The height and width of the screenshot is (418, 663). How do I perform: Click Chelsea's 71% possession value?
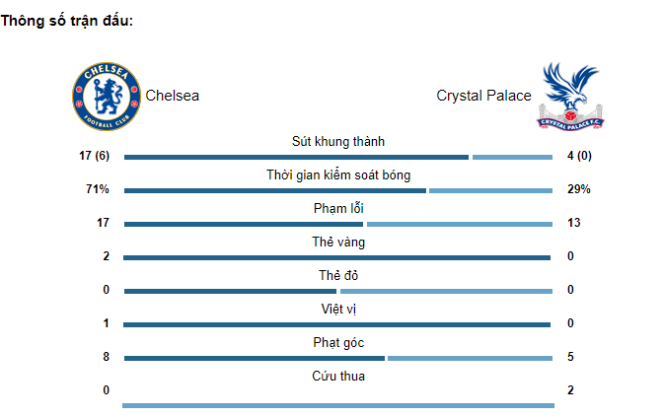[x=97, y=189]
